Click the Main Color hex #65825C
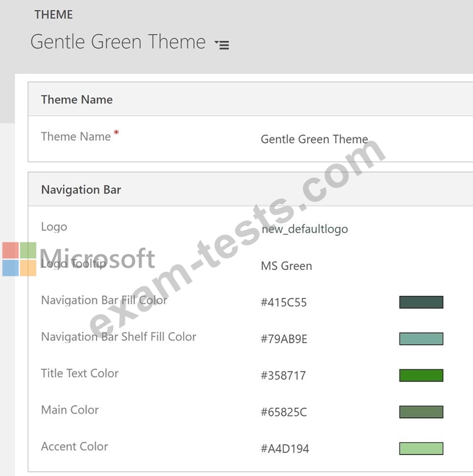This screenshot has width=473, height=476. pyautogui.click(x=284, y=412)
